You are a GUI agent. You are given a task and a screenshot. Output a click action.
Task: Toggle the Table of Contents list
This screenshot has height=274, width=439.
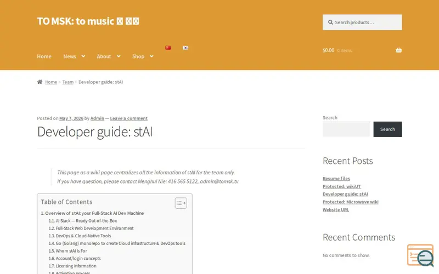[181, 203]
